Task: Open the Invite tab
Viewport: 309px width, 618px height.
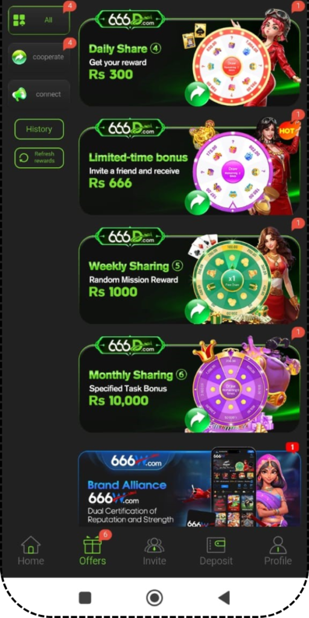Action: click(154, 550)
